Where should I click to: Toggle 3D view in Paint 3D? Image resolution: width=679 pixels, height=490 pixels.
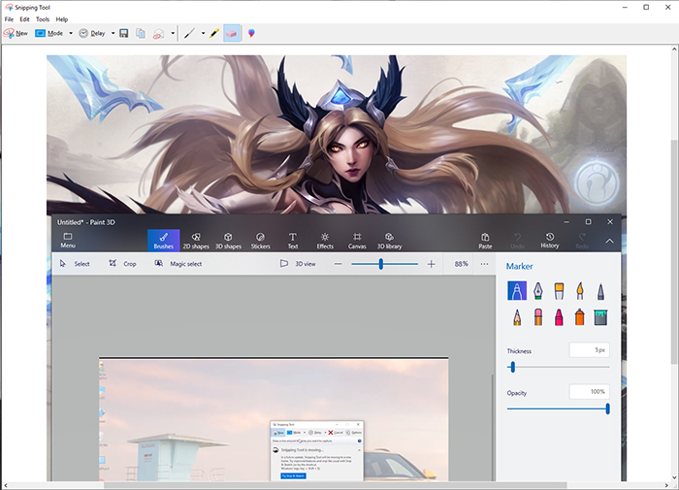(x=298, y=263)
